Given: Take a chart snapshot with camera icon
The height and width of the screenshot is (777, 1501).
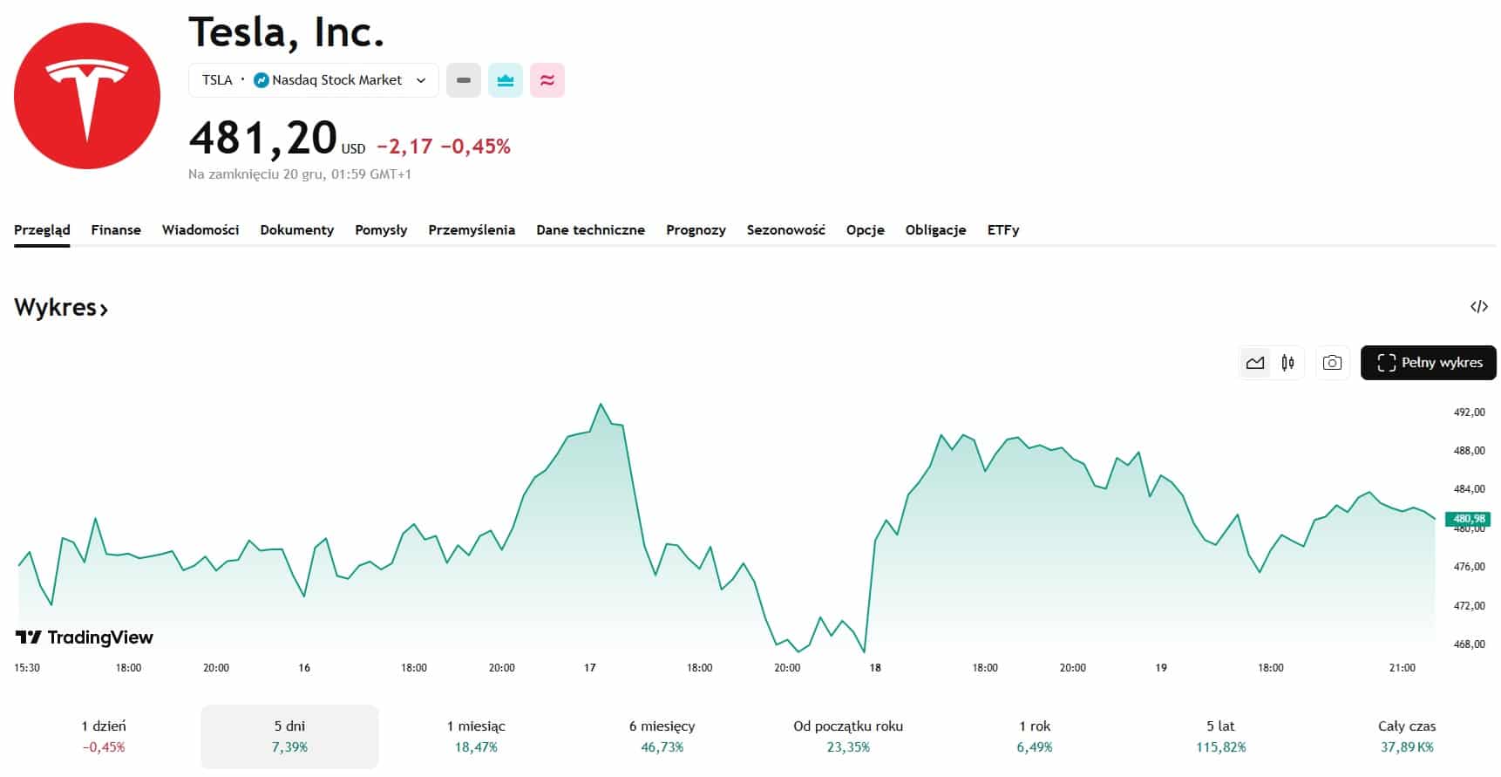Looking at the screenshot, I should click(1332, 363).
